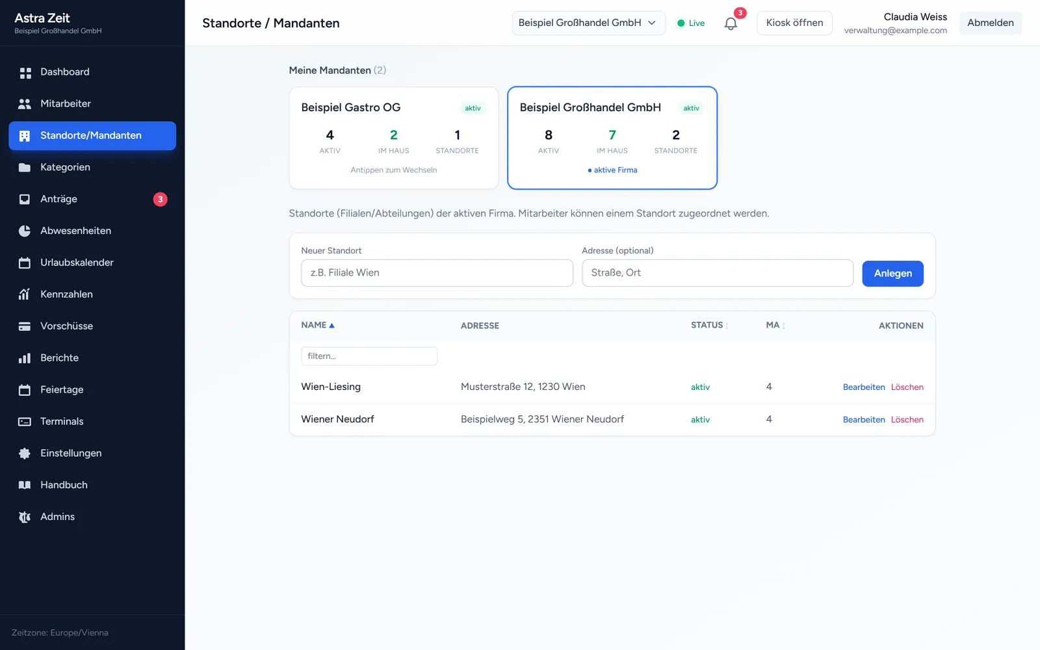
Task: Click Löschen for Wiener Neudorf
Action: tap(907, 420)
